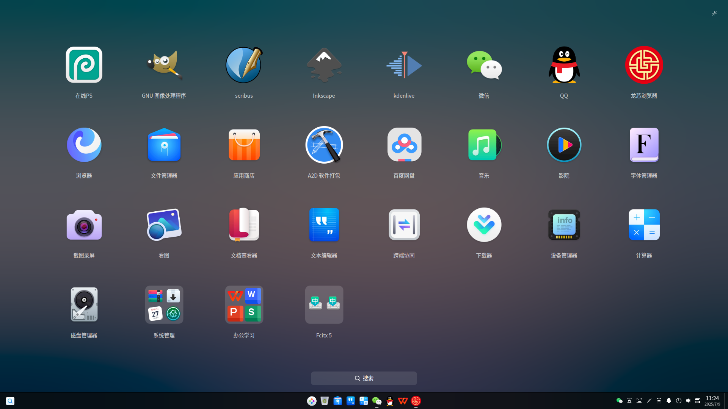728x409 pixels.
Task: Open the scribus app
Action: pyautogui.click(x=244, y=65)
